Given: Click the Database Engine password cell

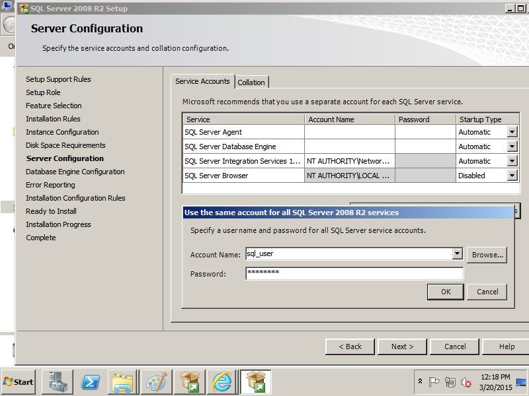Looking at the screenshot, I should click(425, 147).
